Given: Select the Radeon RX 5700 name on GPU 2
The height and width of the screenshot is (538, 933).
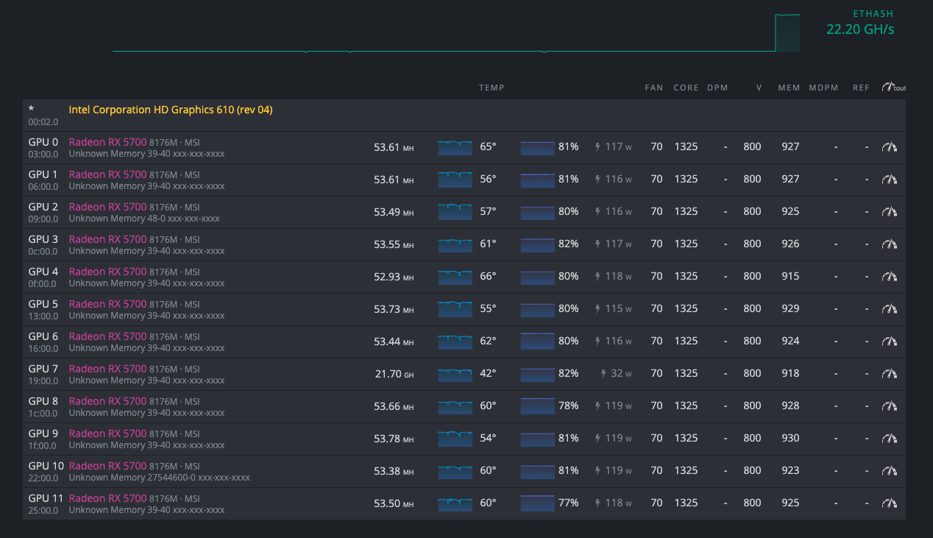Looking at the screenshot, I should pyautogui.click(x=107, y=207).
